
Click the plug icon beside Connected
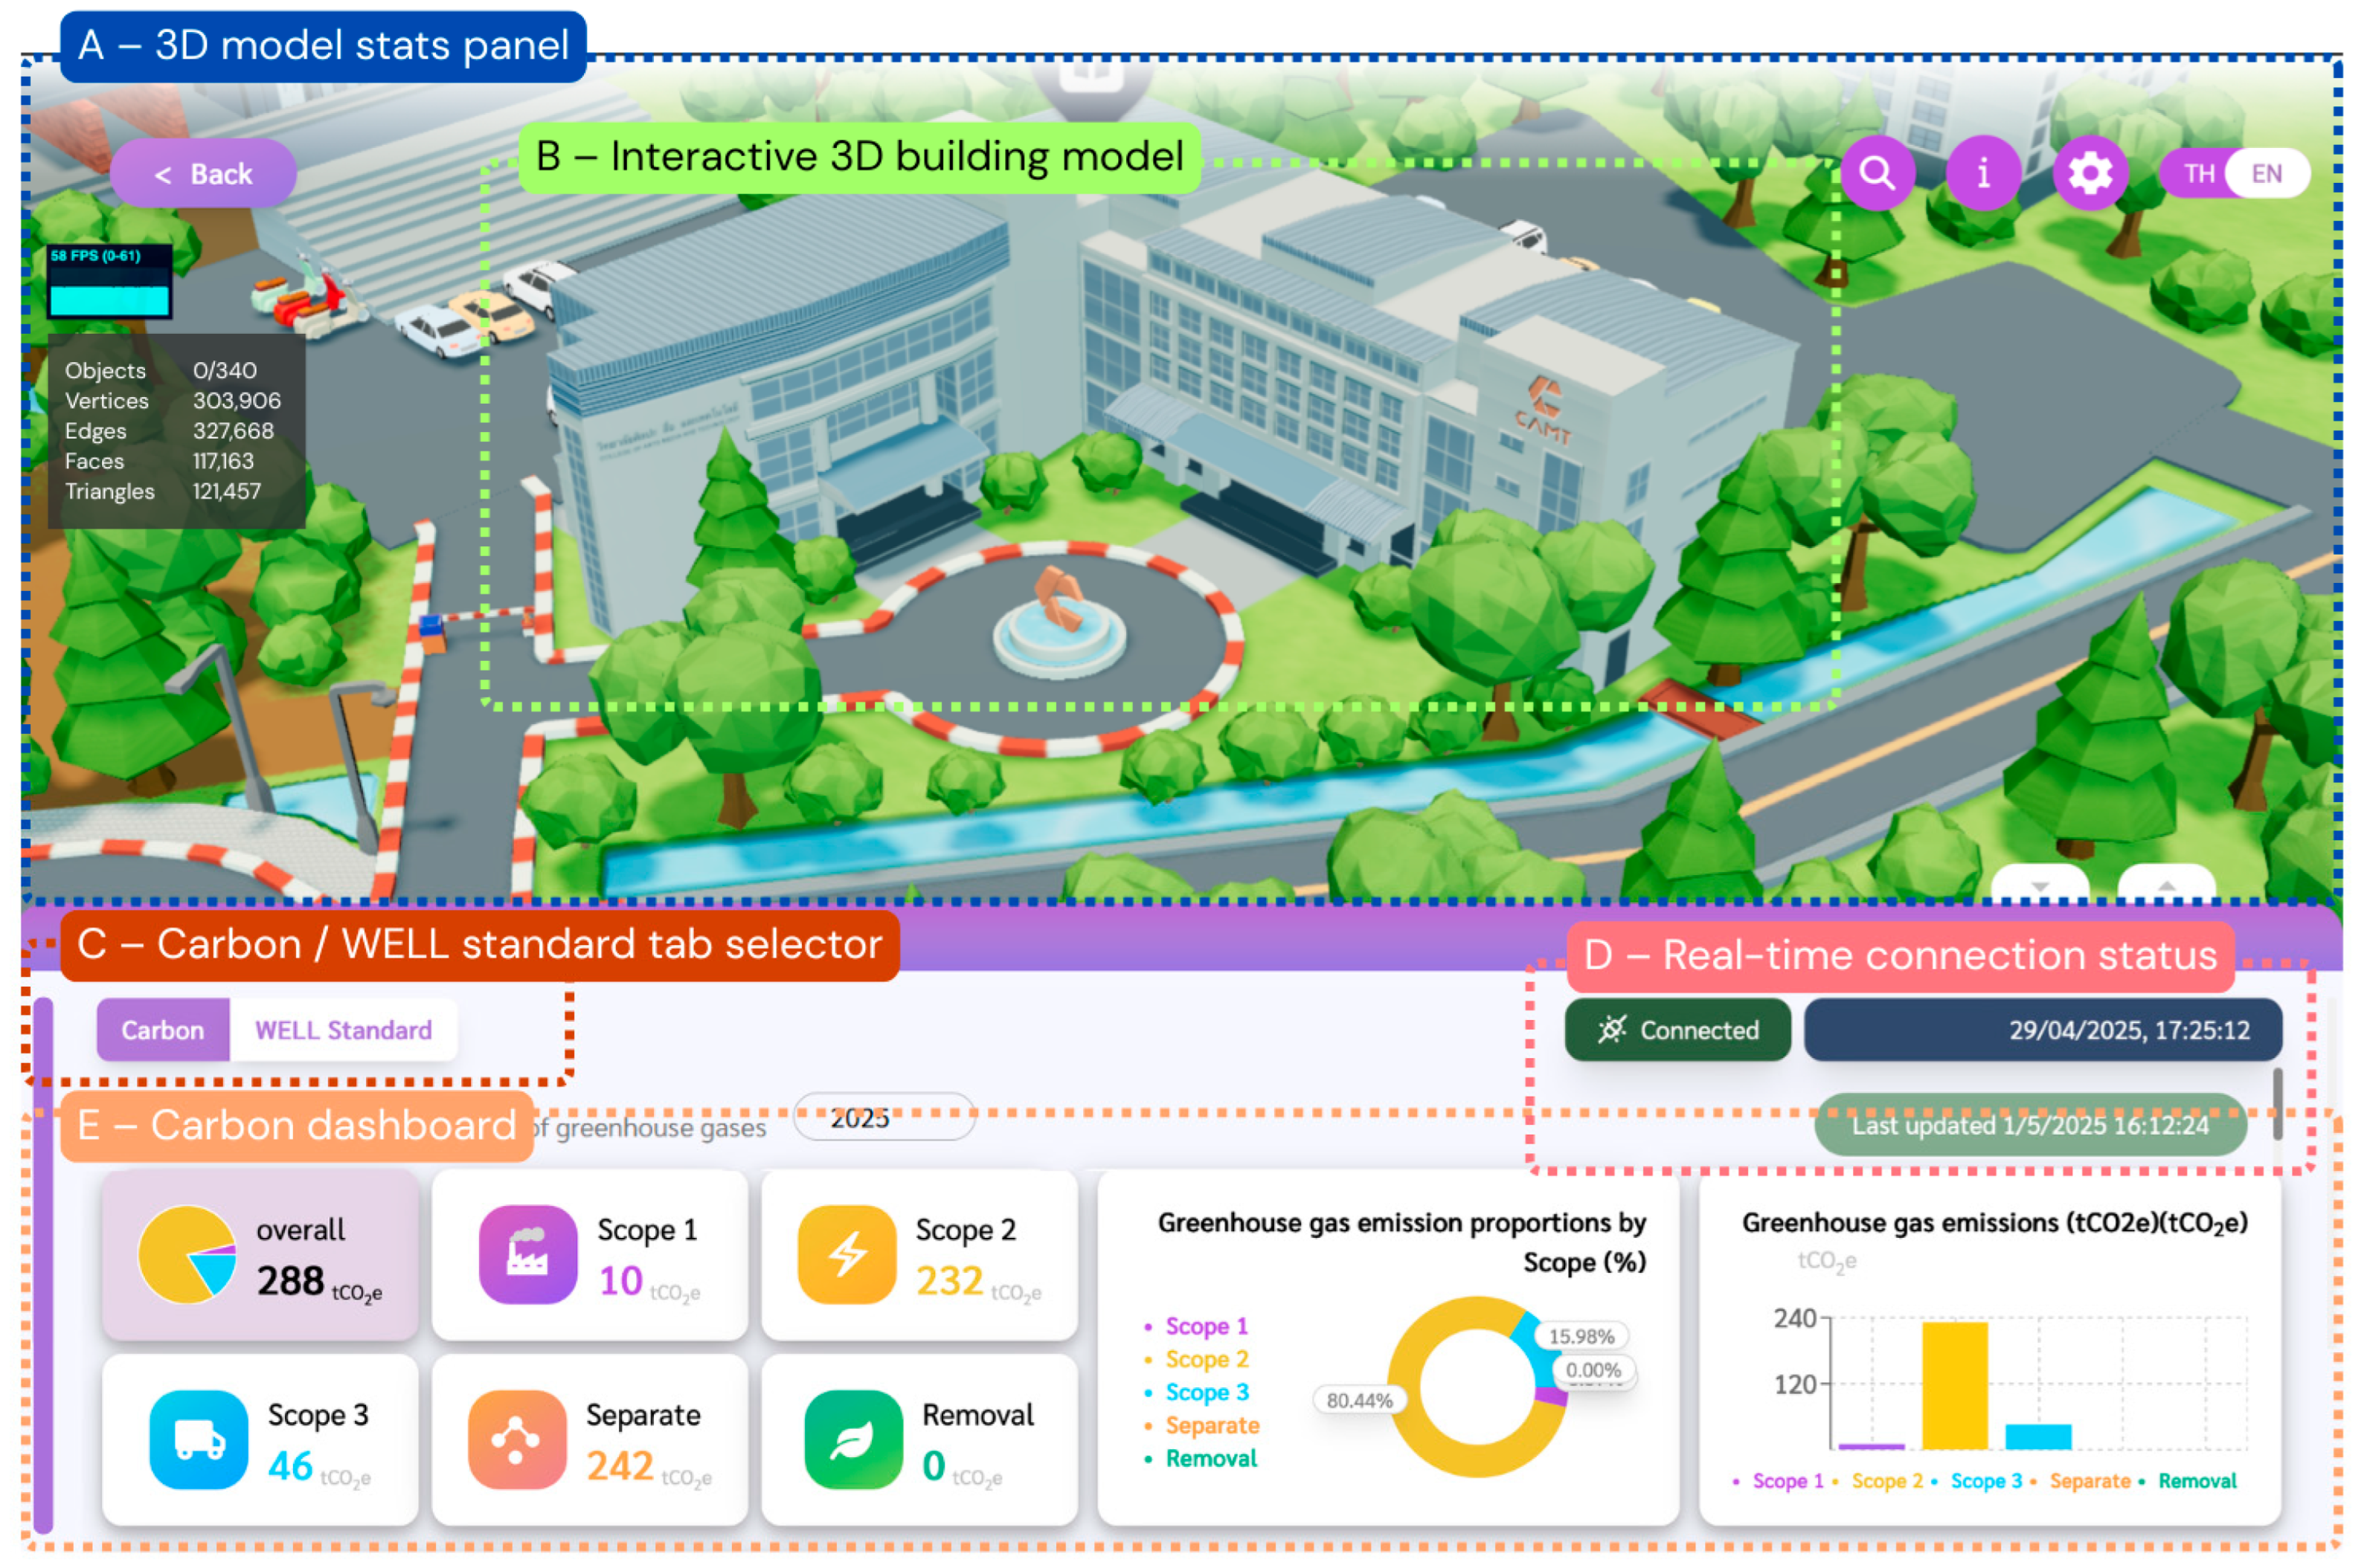click(1610, 1030)
